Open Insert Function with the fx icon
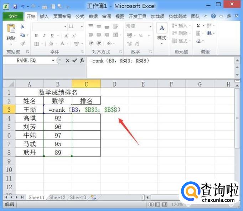This screenshot has width=243, height=211. 82,61
